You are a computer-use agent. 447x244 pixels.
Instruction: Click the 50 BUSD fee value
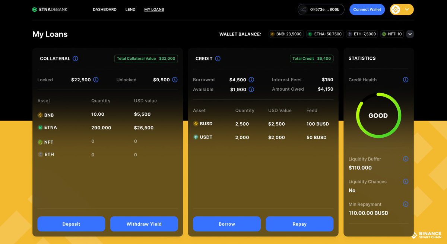(317, 137)
